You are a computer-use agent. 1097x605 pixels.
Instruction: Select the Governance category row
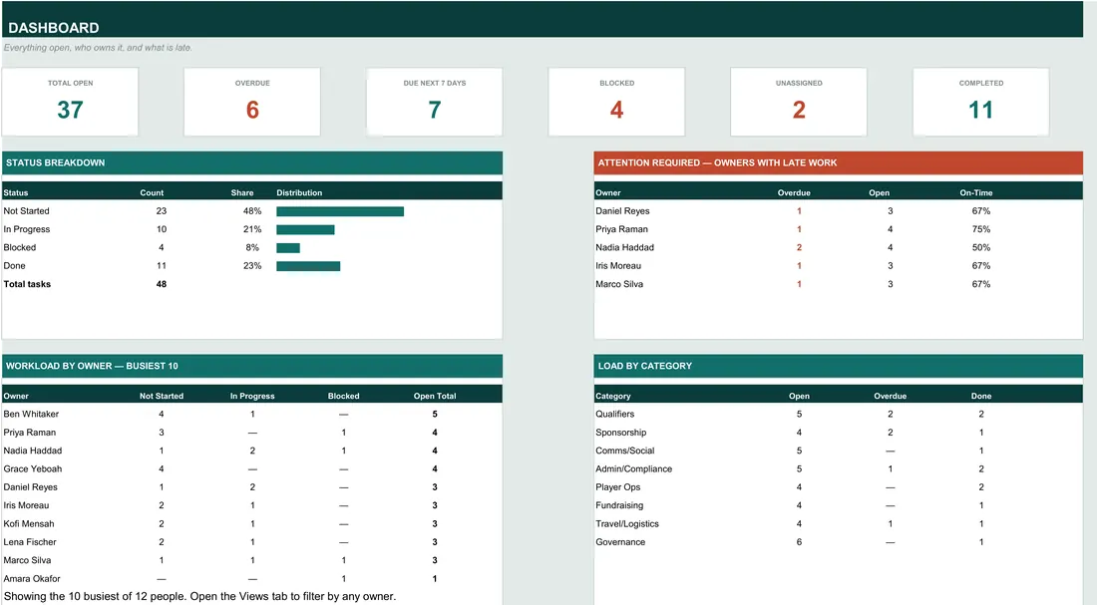[838, 542]
